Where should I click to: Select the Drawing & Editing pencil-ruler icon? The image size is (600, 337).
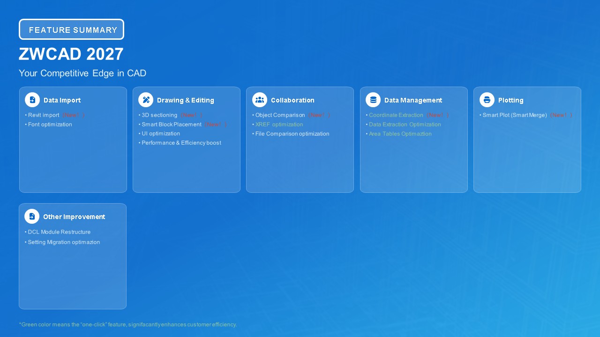click(146, 100)
